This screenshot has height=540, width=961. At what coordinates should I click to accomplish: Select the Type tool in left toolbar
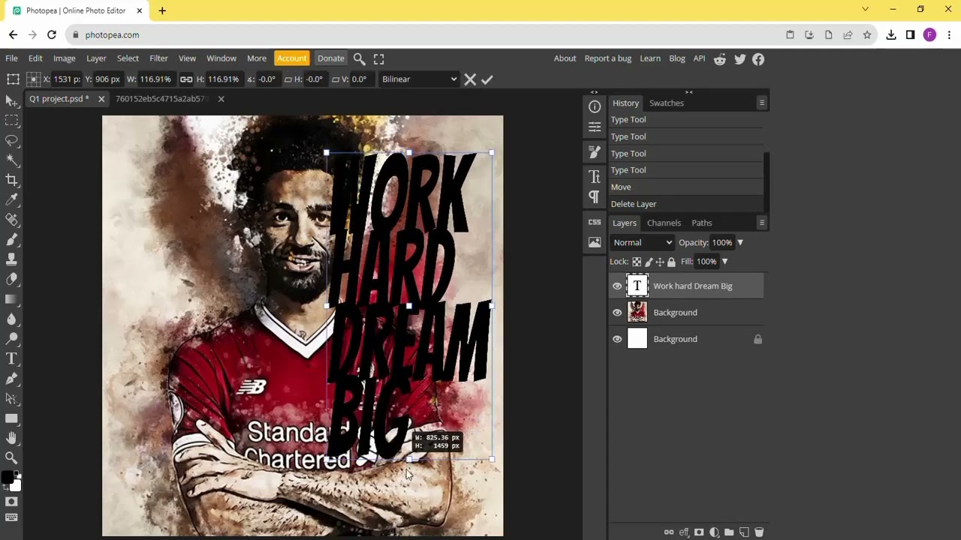click(11, 358)
